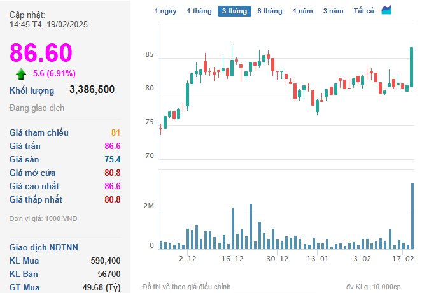Click the 'Giá mở cửa' label
The height and width of the screenshot is (293, 422).
pyautogui.click(x=32, y=173)
